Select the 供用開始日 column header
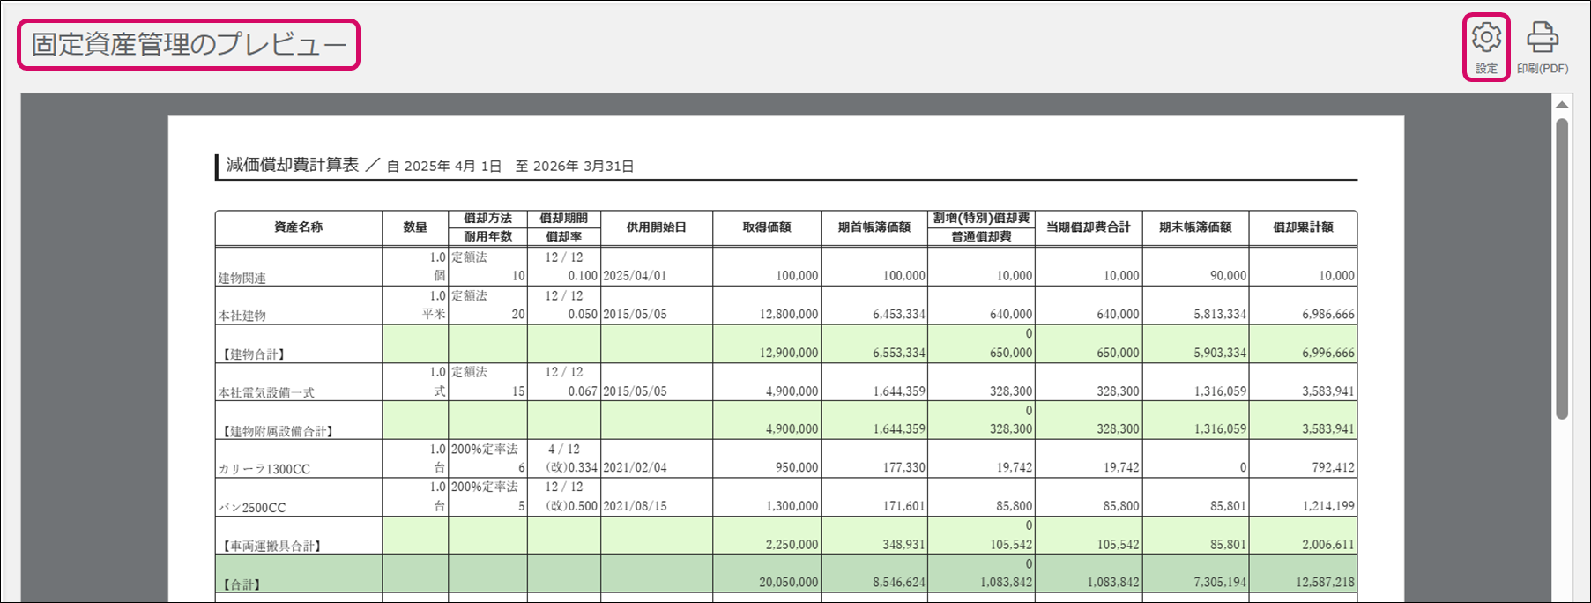Image resolution: width=1591 pixels, height=603 pixels. (657, 227)
